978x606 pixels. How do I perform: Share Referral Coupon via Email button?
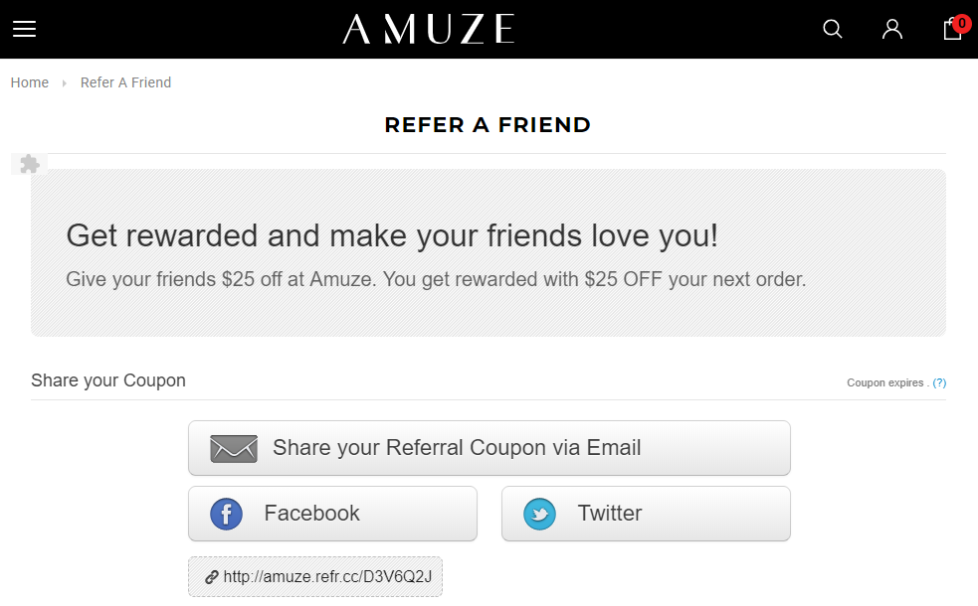(x=489, y=448)
